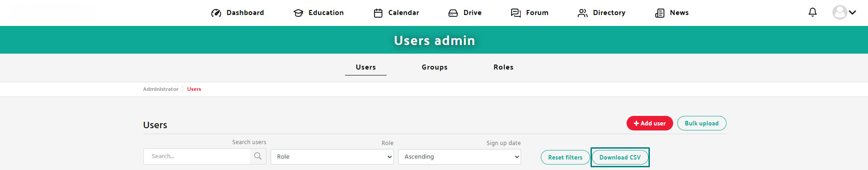Click the News newspaper icon
This screenshot has width=868, height=170.
coord(660,13)
